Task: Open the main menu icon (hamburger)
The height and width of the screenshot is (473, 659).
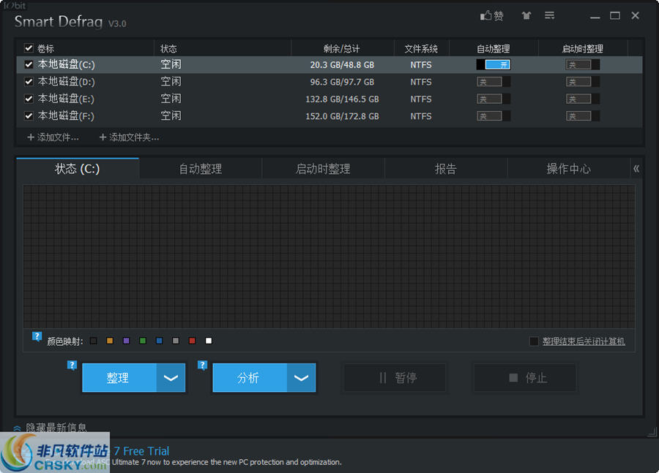Action: (x=549, y=15)
